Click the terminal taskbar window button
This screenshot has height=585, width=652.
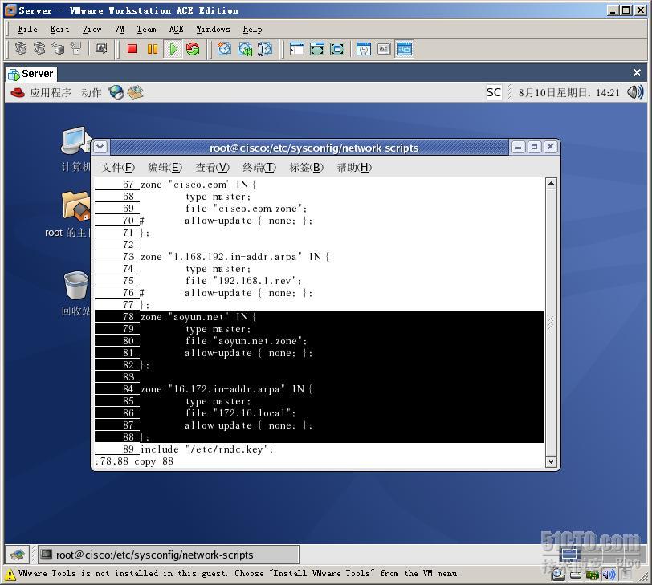pos(169,555)
